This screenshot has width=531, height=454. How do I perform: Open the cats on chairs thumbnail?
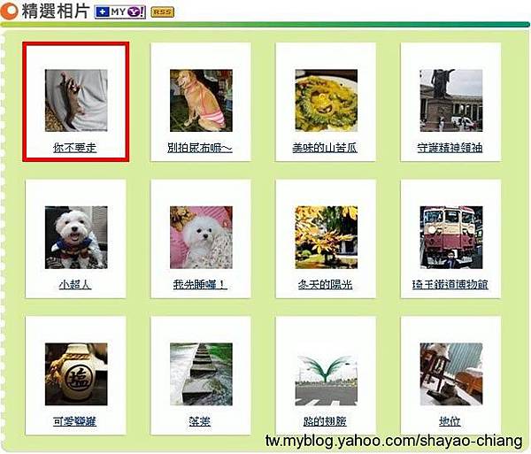click(451, 374)
